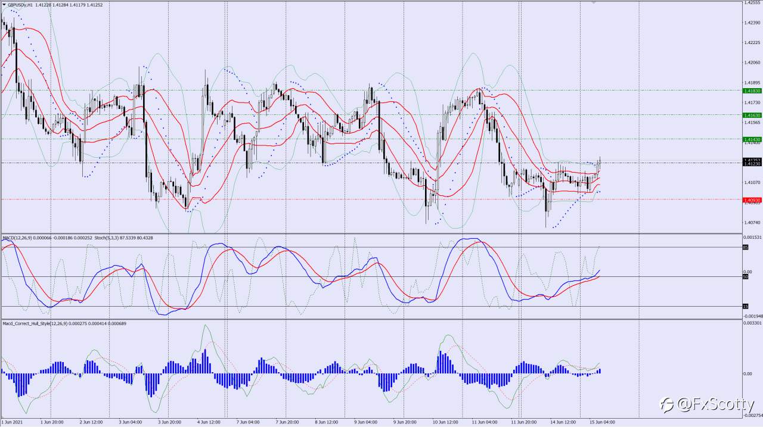
Task: Select the red 1.40930 price level label
Action: (x=751, y=200)
